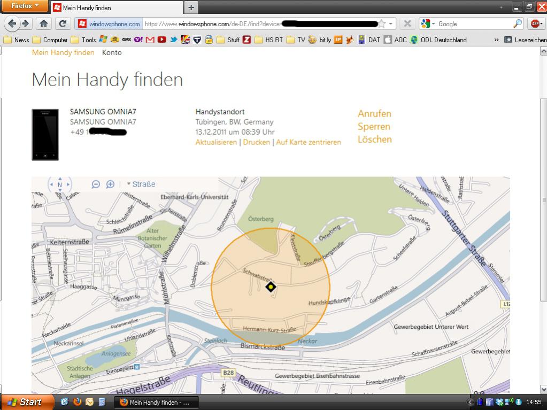Show hidden tray icons arrow
The image size is (547, 410).
point(470,403)
